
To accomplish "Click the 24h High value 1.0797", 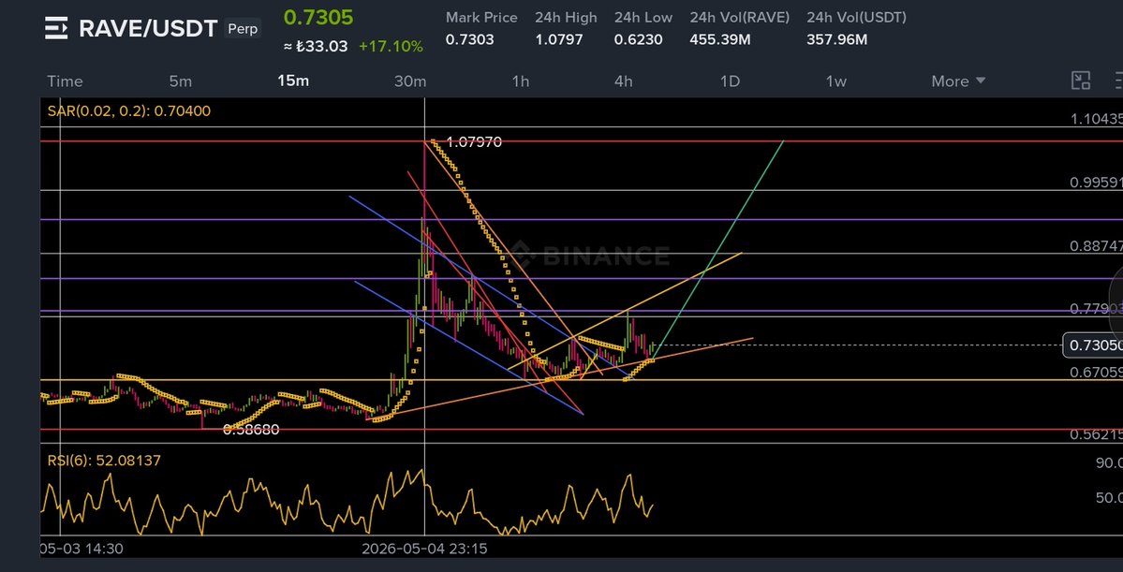I will pos(558,39).
